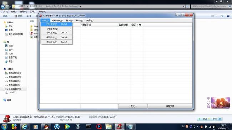Image resolution: width=232 pixels, height=130 pixels.
Task: Focus the second bottom text input field
Action: click(x=99, y=106)
